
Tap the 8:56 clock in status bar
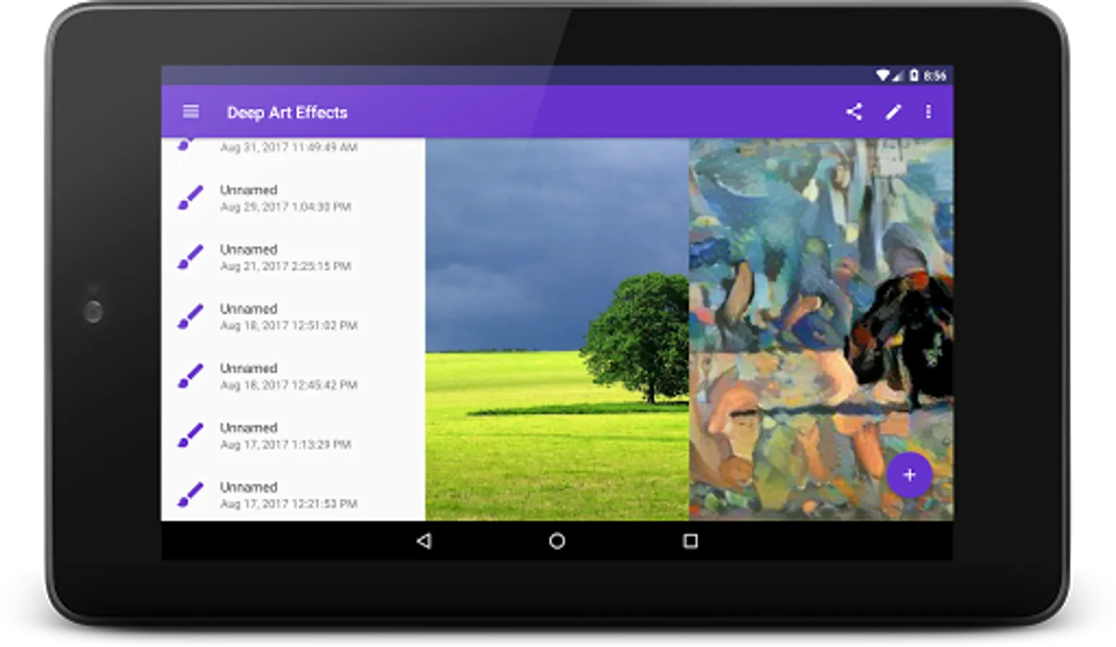[935, 75]
